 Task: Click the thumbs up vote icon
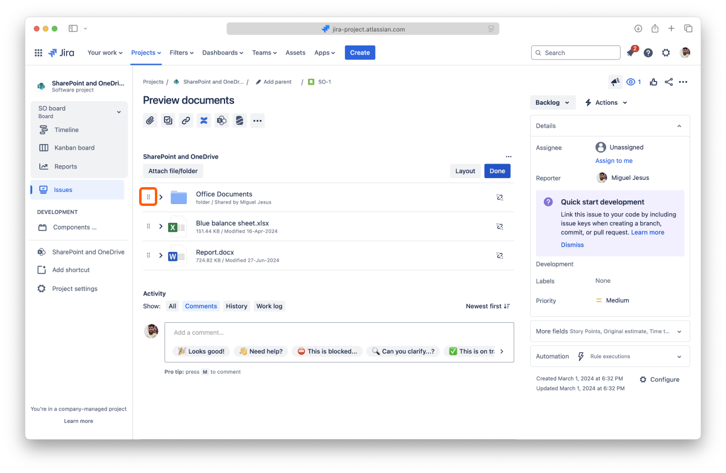653,82
